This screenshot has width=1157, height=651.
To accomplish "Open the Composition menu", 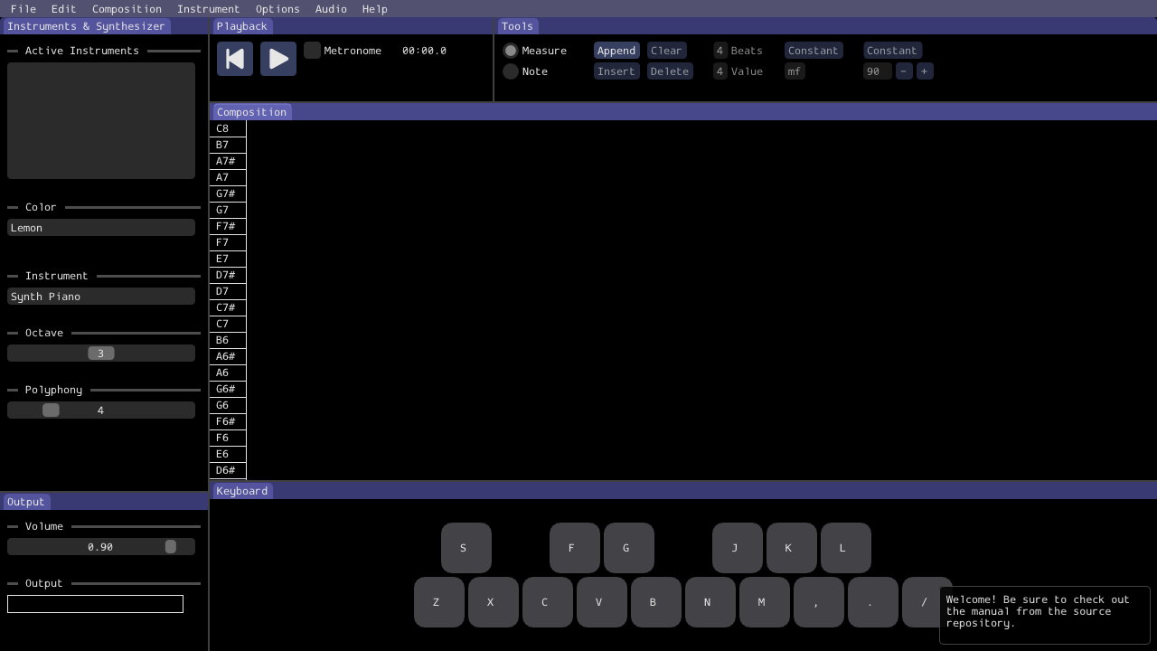I will pos(127,9).
